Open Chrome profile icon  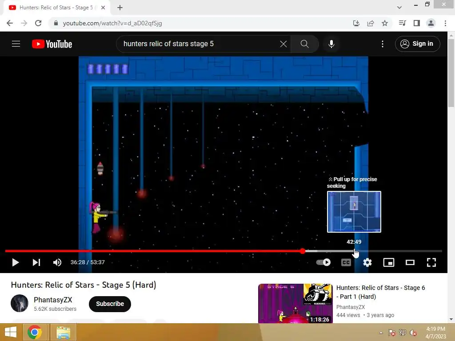coord(431,23)
